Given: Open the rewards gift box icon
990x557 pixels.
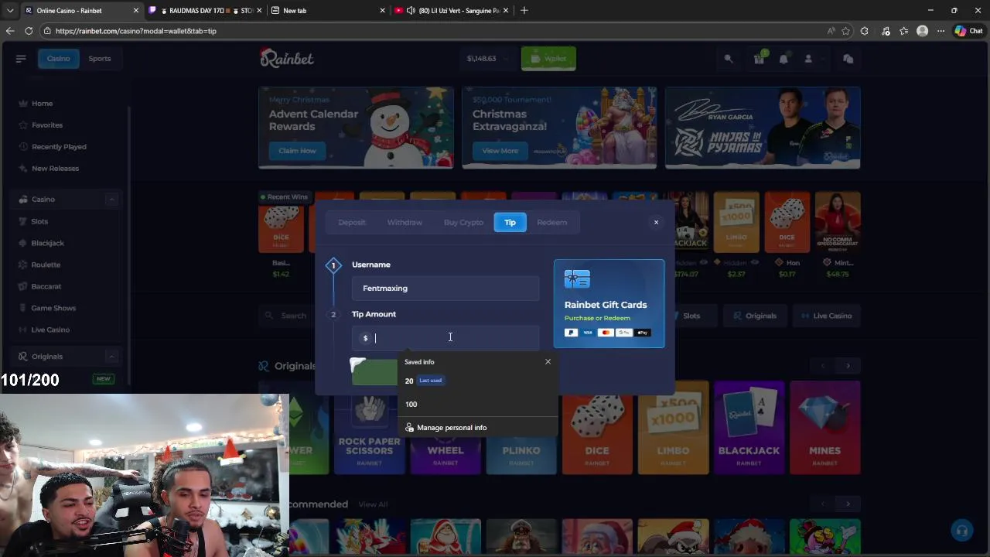Looking at the screenshot, I should (x=759, y=59).
